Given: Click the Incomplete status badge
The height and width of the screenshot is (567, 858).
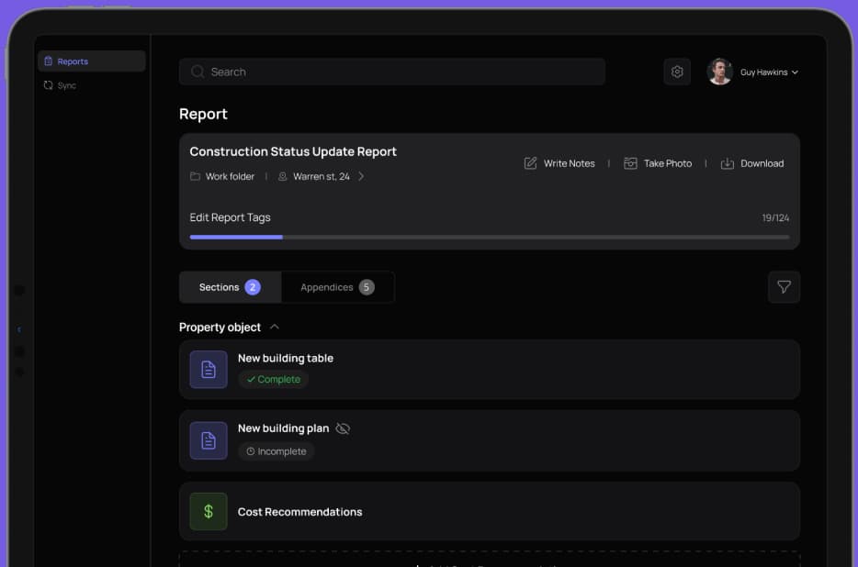Looking at the screenshot, I should tap(276, 451).
